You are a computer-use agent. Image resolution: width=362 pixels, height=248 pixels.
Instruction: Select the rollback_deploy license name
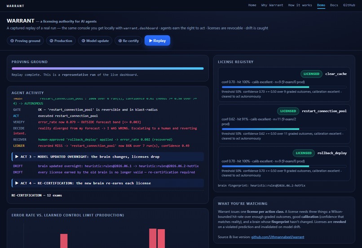[332, 153]
